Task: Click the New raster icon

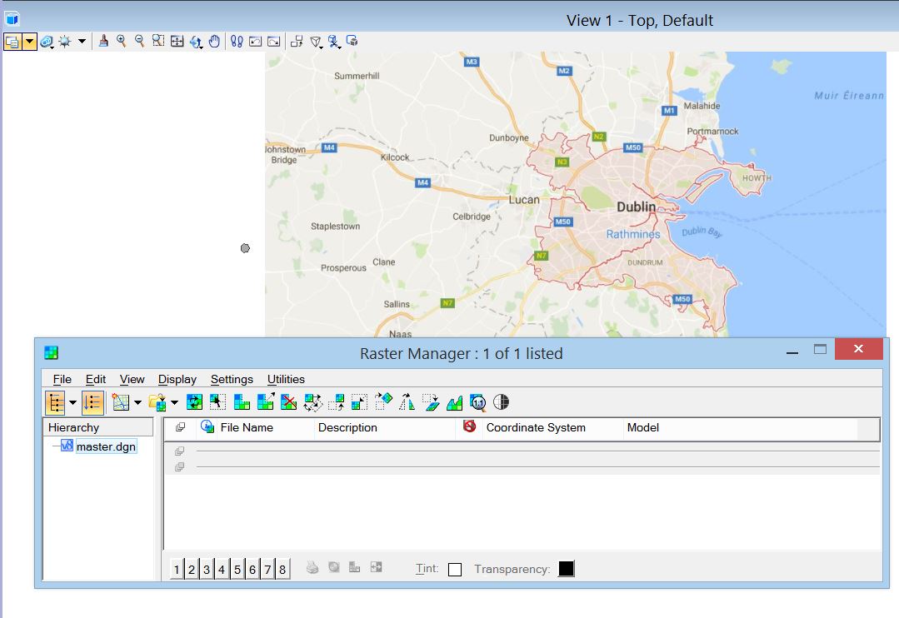Action: pos(121,402)
